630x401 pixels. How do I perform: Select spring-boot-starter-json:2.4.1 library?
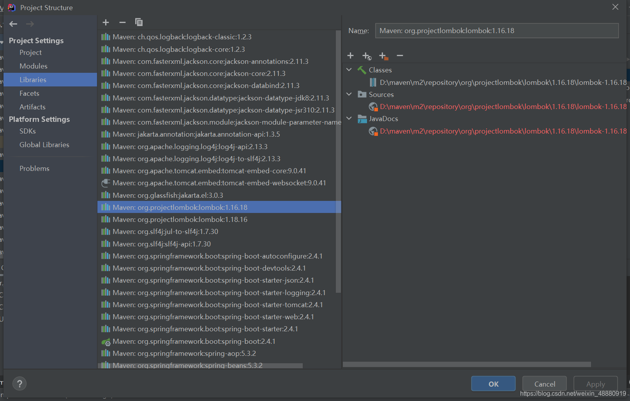point(219,280)
